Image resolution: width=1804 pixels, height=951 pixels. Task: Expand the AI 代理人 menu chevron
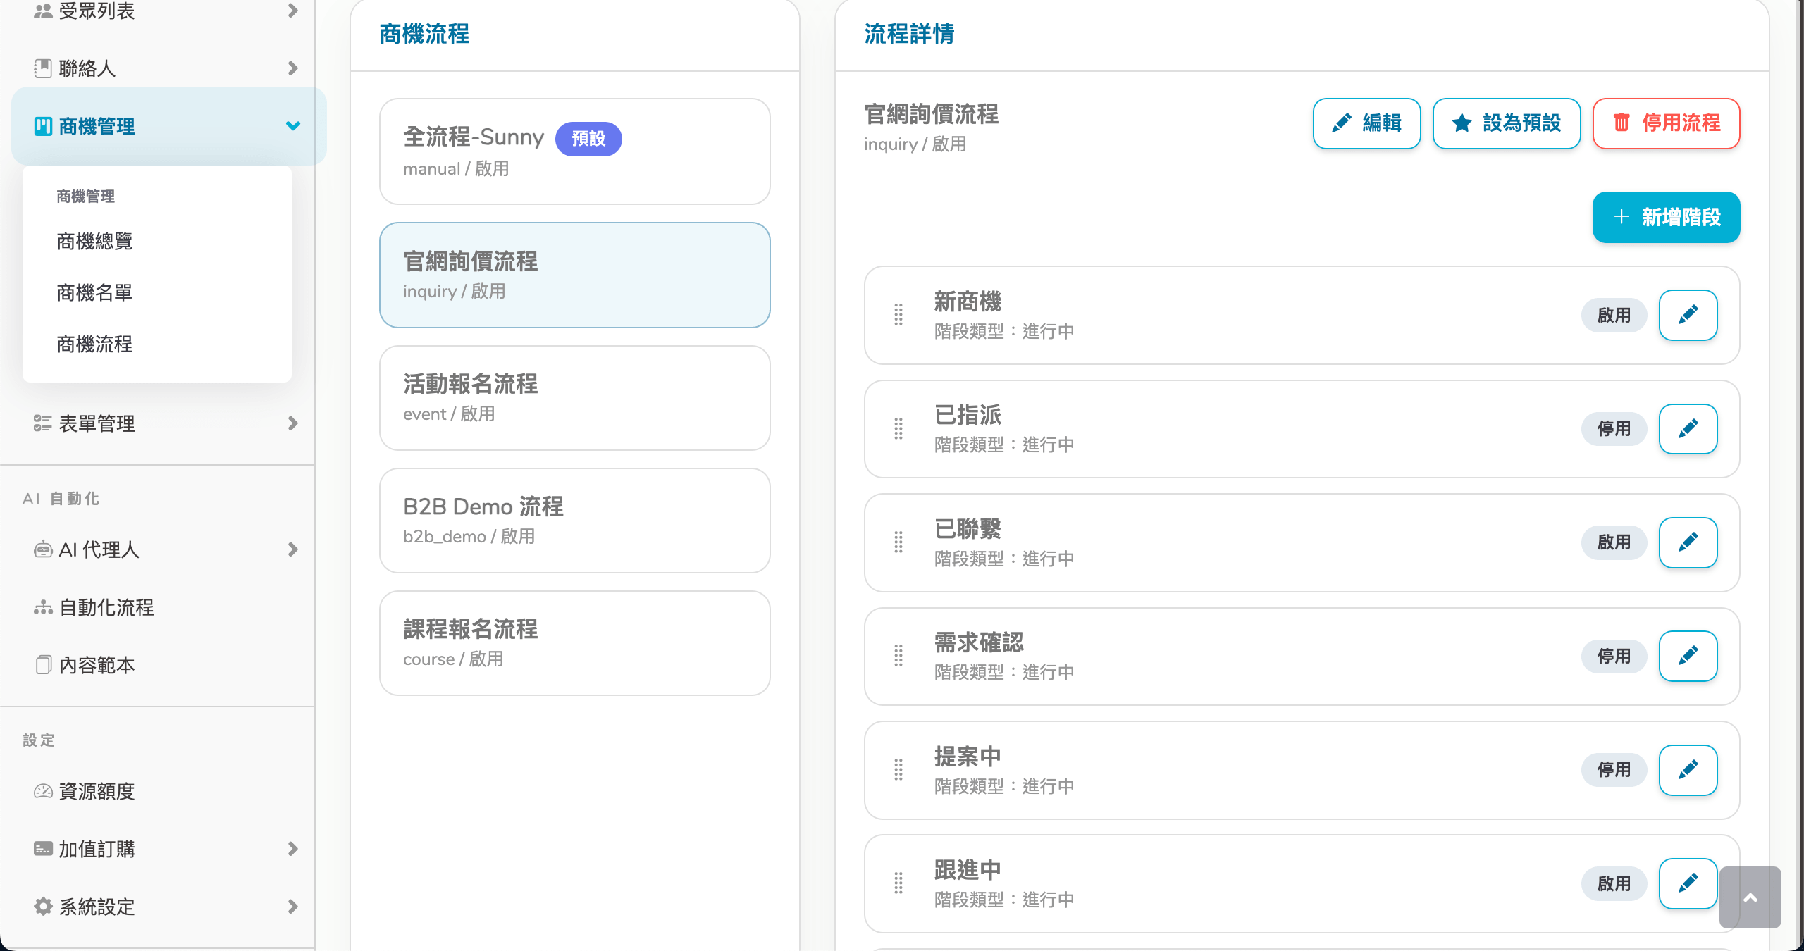[293, 549]
